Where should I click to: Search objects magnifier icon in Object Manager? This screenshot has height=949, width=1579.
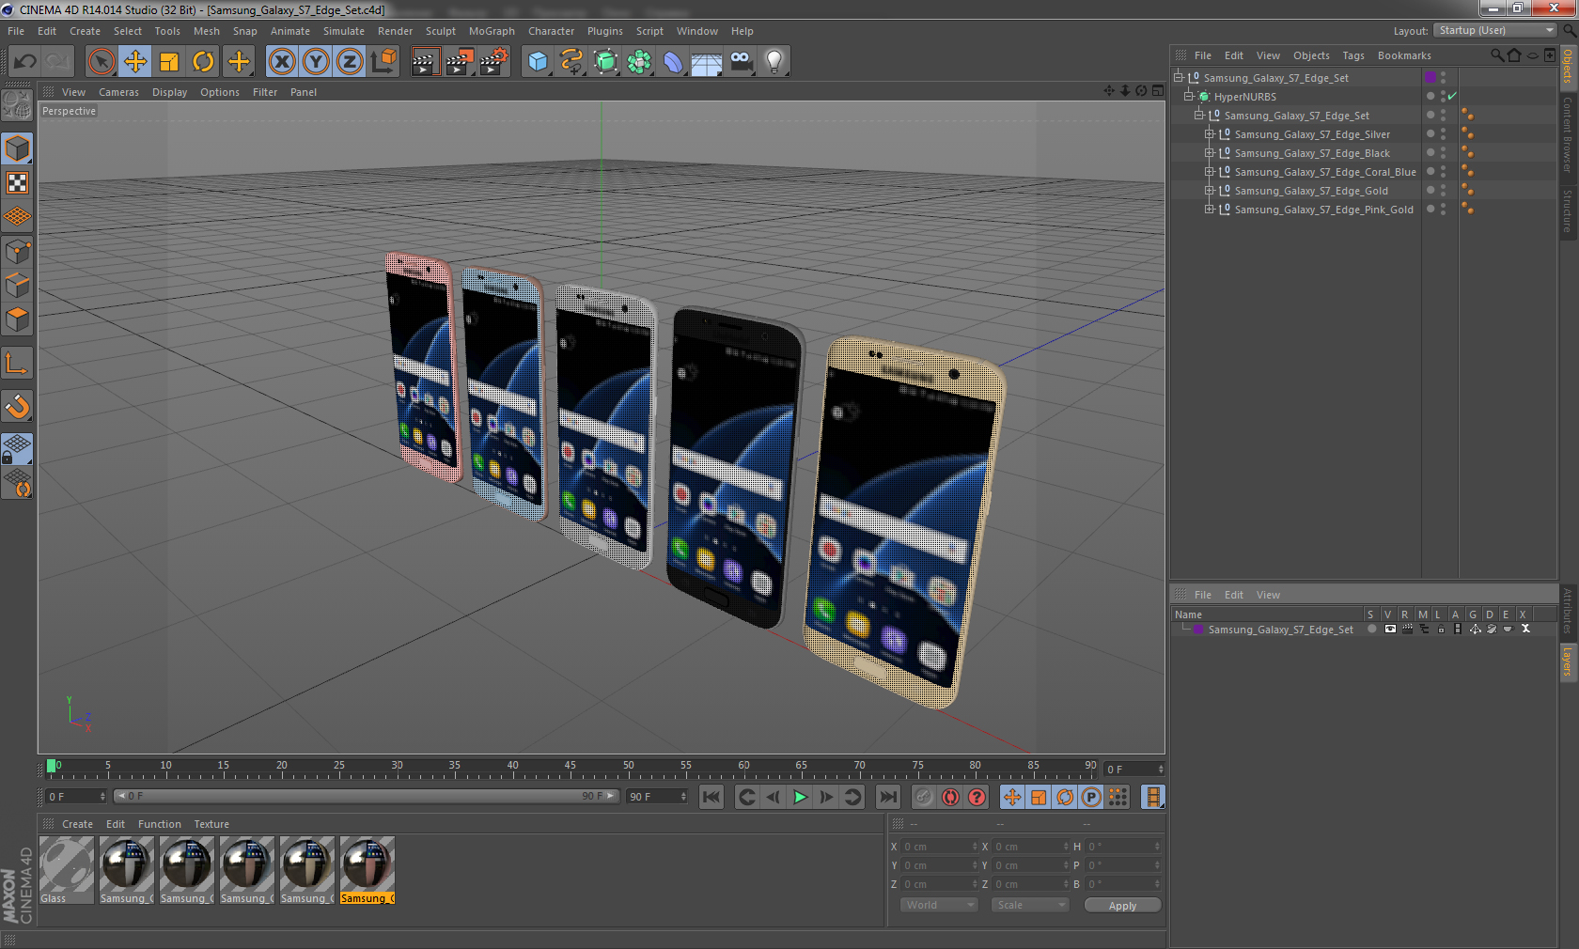(1497, 55)
